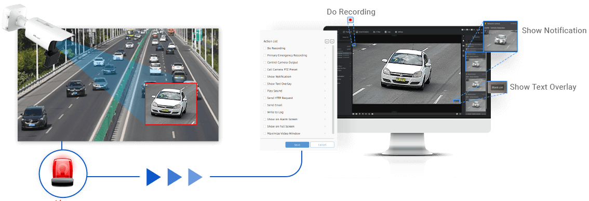
Task: Cancel the Action List dialog
Action: coord(323,145)
